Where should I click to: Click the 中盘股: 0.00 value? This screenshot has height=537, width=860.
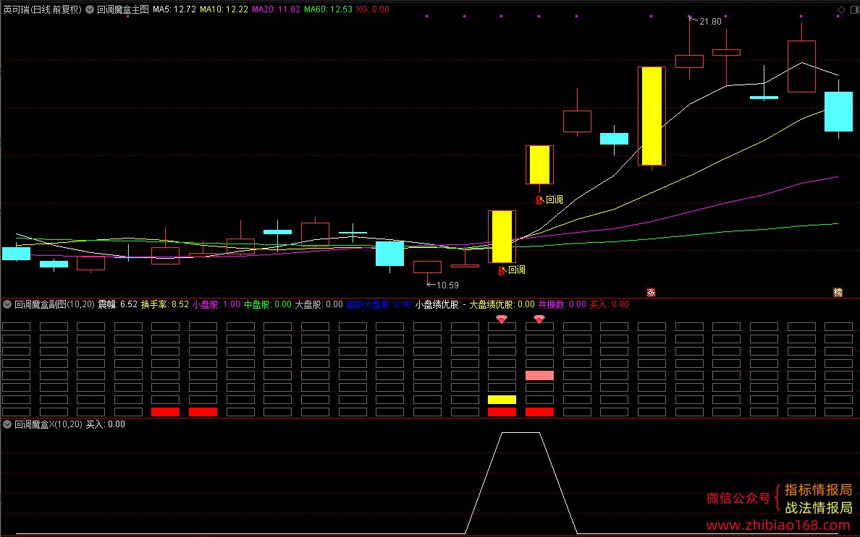pyautogui.click(x=268, y=304)
